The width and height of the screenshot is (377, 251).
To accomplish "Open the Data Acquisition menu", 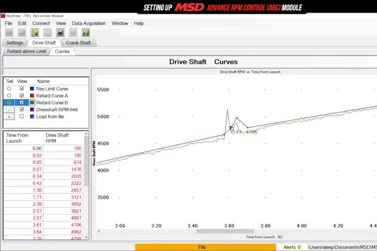I will (x=89, y=24).
